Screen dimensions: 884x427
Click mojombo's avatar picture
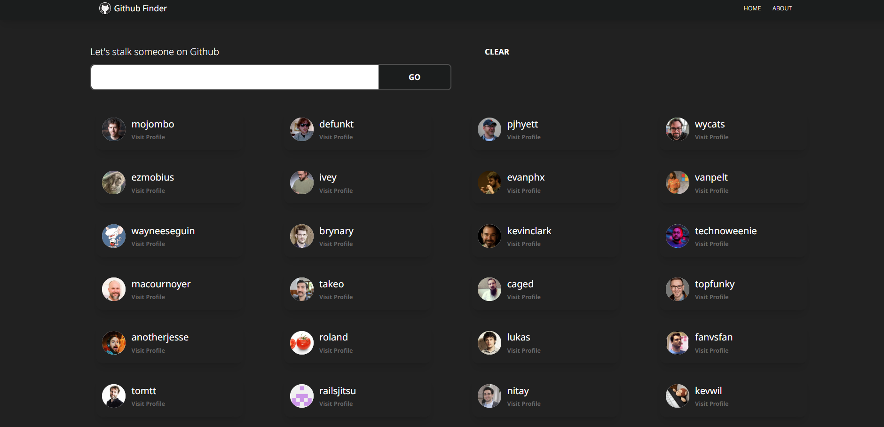114,129
